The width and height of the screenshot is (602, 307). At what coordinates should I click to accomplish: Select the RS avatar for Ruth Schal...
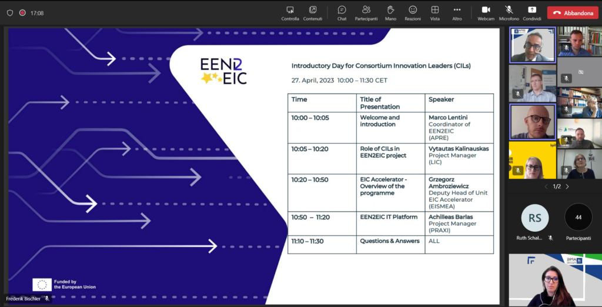click(535, 218)
